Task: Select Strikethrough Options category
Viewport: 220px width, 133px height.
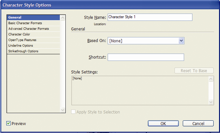Action: coord(33,51)
